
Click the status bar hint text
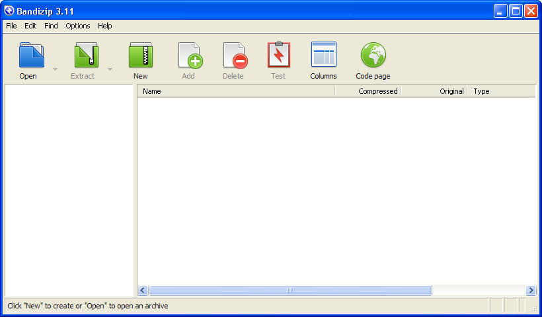click(88, 306)
